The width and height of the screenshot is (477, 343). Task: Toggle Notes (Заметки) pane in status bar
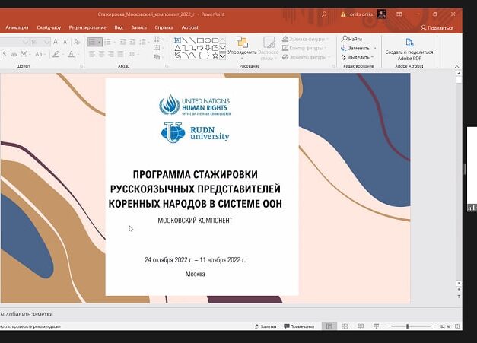point(265,326)
